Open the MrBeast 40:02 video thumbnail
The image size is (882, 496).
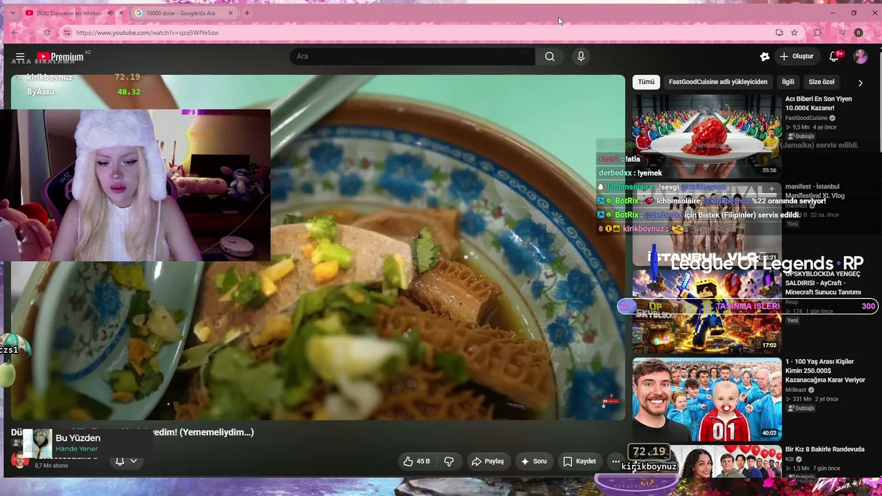pos(707,400)
